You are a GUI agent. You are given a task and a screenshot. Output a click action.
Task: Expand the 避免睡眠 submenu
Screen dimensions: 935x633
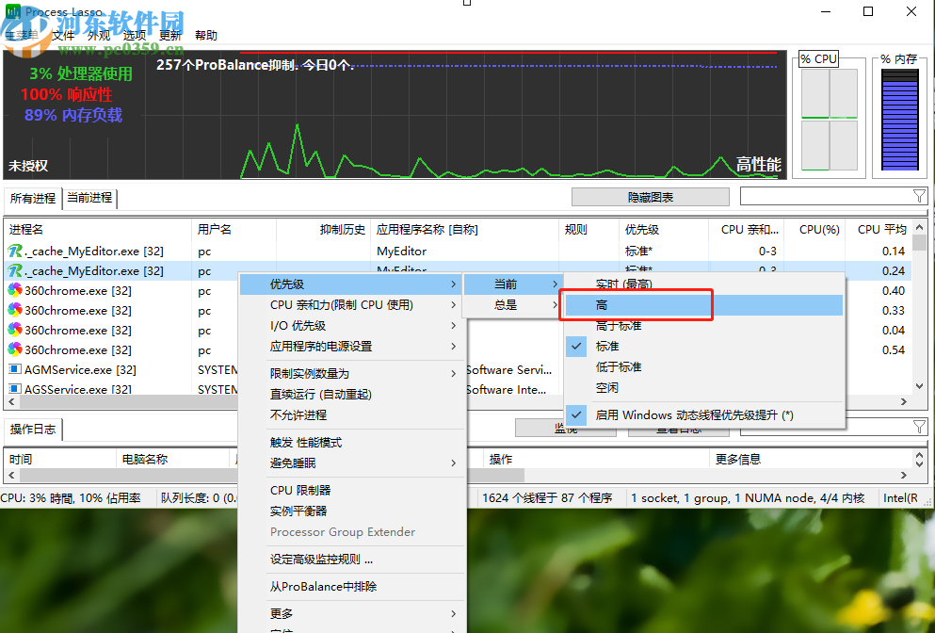click(x=351, y=463)
